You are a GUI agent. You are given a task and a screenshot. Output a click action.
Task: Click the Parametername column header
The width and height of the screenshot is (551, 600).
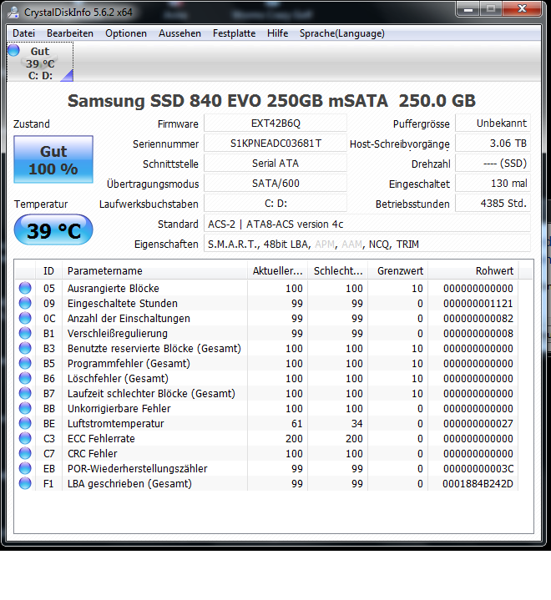point(154,271)
